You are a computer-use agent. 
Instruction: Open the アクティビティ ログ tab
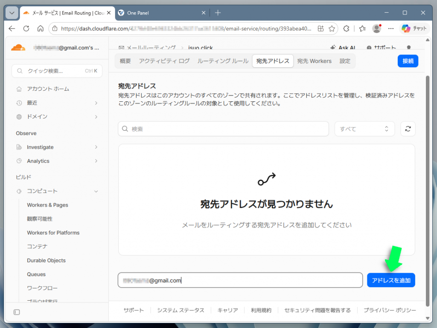(x=164, y=61)
